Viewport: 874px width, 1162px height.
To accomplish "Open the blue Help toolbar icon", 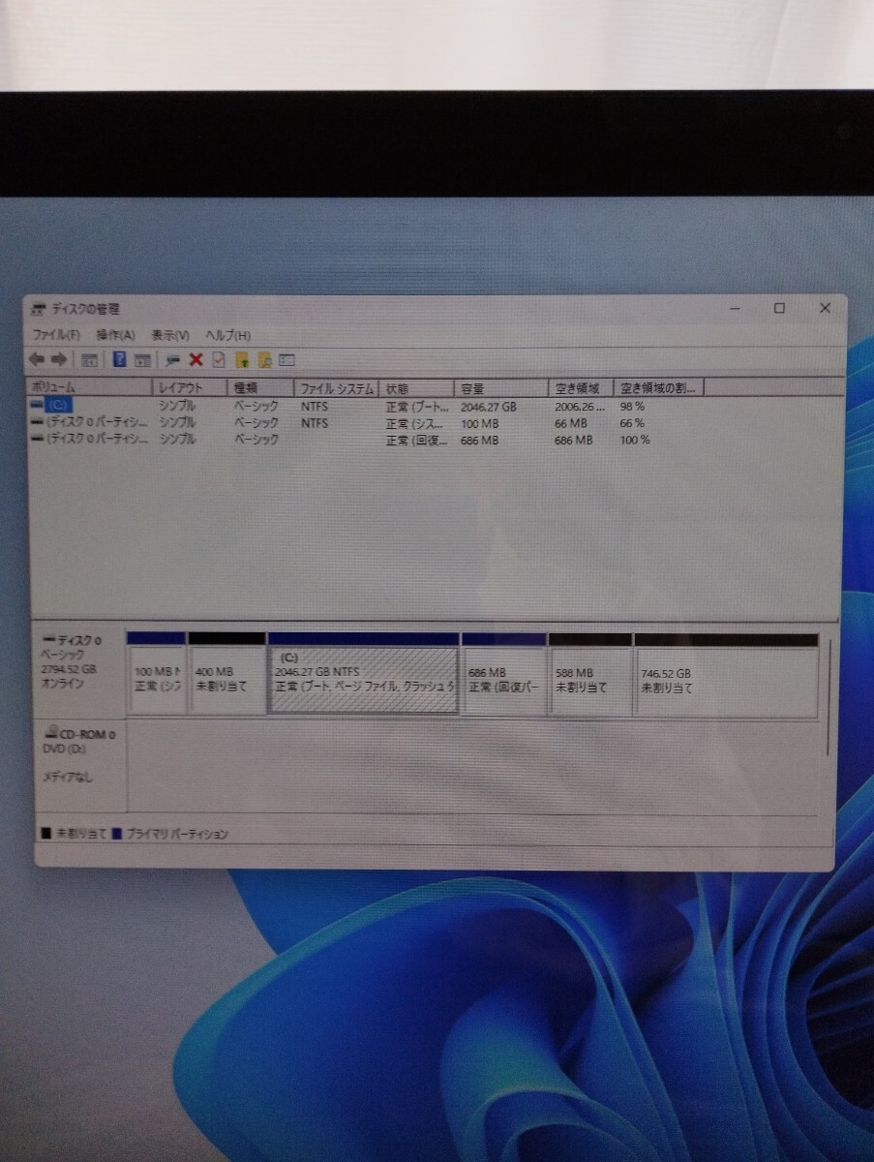I will 119,359.
